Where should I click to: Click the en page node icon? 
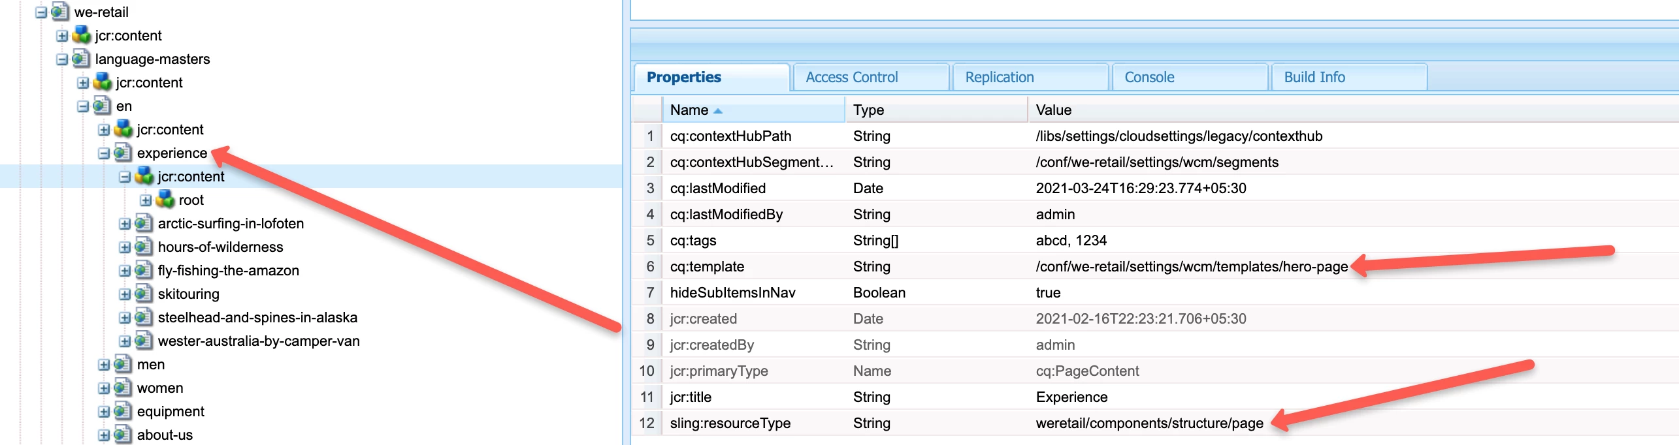(x=102, y=106)
